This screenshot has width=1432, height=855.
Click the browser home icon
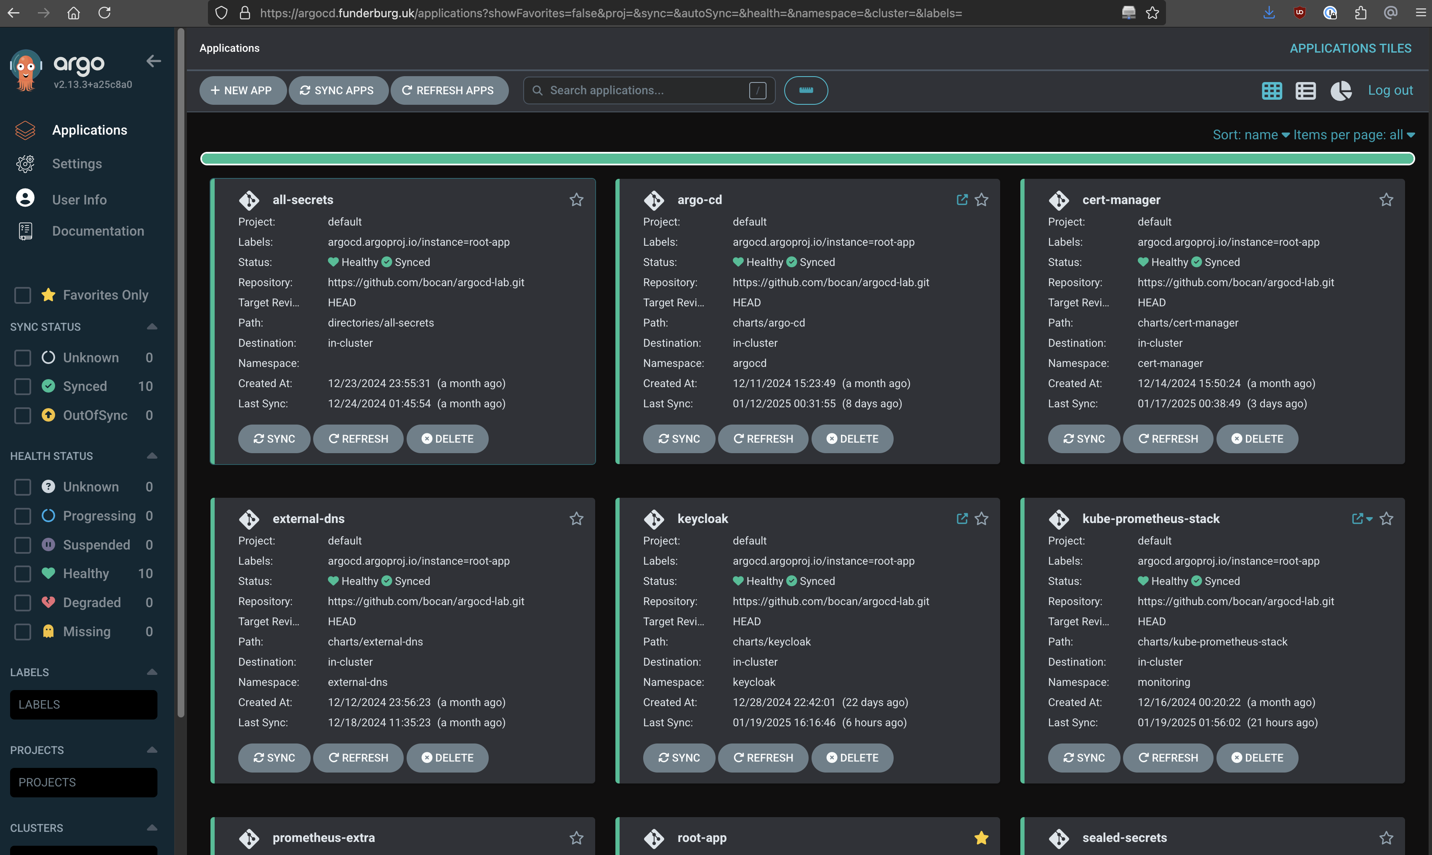(74, 13)
